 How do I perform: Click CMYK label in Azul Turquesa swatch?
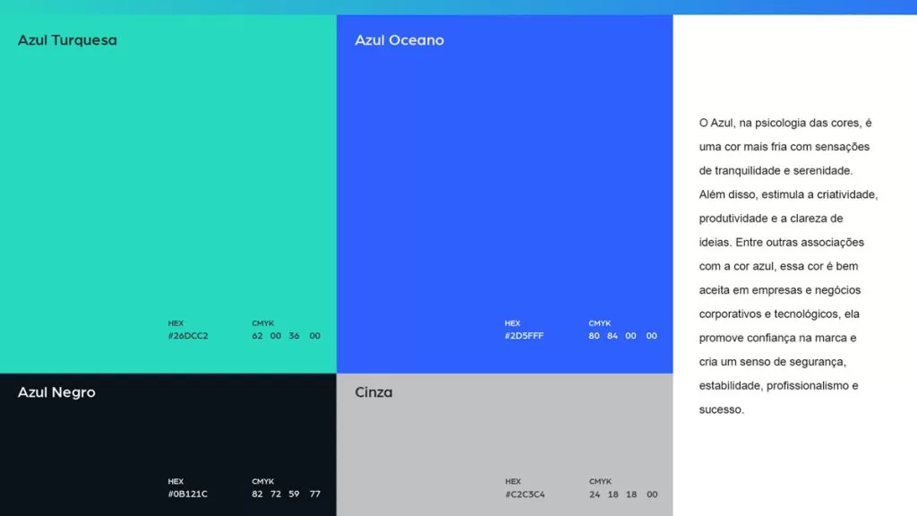(x=262, y=322)
